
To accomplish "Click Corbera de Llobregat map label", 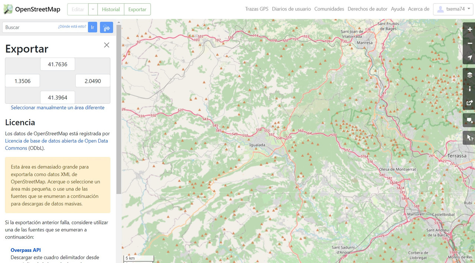I will tap(418, 255).
